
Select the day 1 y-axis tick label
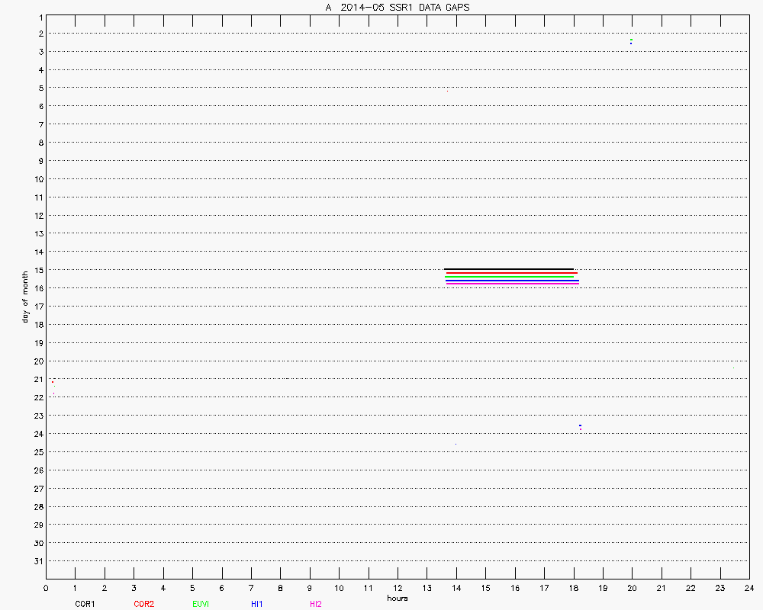[39, 15]
